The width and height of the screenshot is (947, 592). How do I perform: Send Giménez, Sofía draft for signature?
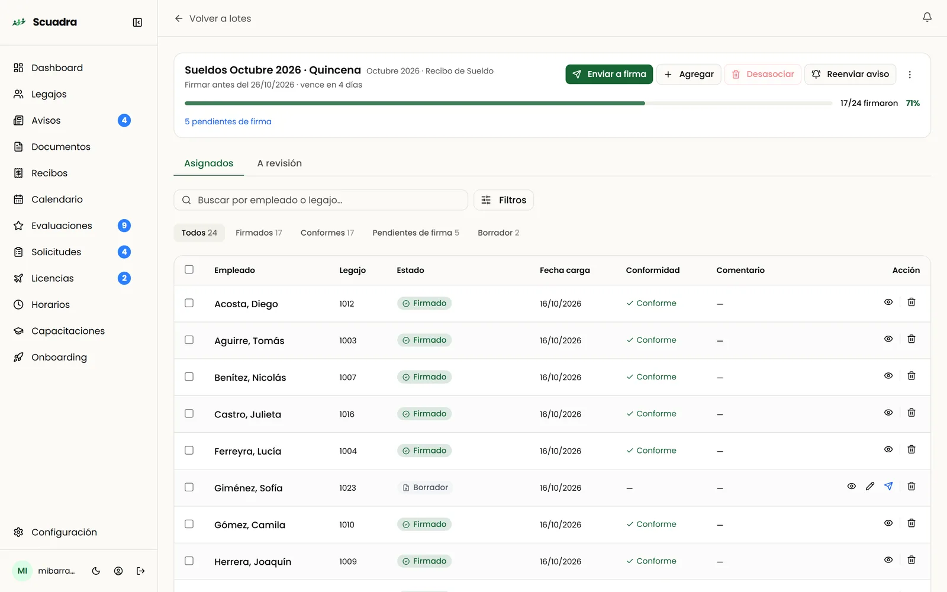click(x=888, y=487)
